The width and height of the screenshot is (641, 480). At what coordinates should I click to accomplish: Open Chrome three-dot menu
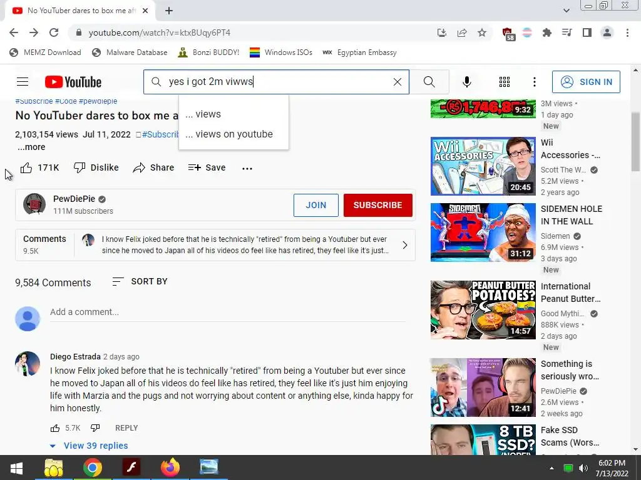pyautogui.click(x=627, y=32)
